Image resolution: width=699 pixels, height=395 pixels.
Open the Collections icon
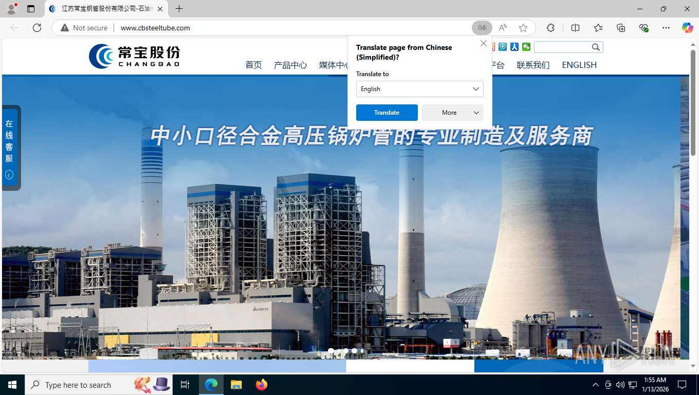pyautogui.click(x=621, y=28)
